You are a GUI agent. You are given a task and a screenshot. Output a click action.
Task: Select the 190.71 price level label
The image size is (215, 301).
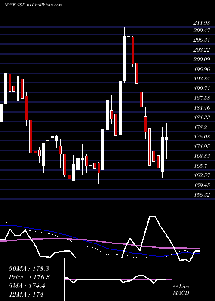[202, 88]
